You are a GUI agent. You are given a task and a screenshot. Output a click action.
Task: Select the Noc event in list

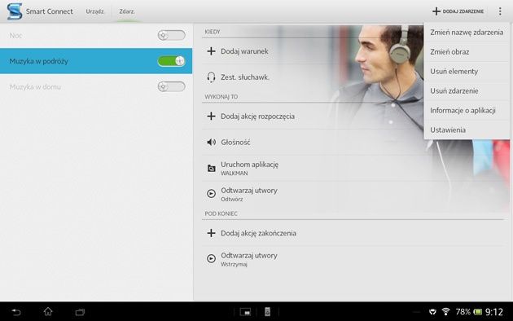[x=96, y=35]
